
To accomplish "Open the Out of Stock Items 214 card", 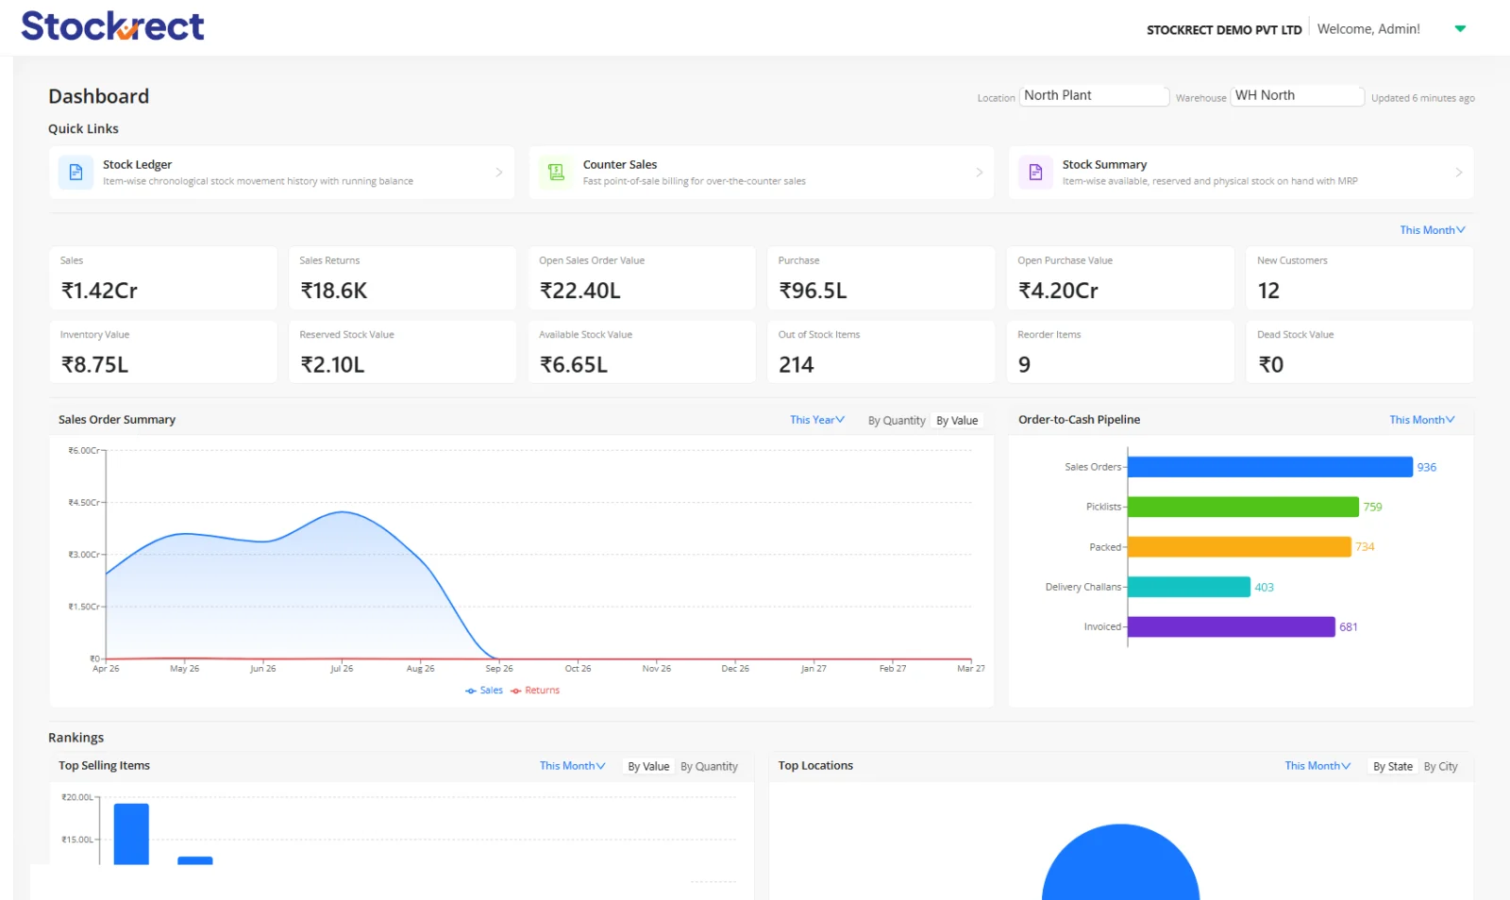I will (881, 352).
